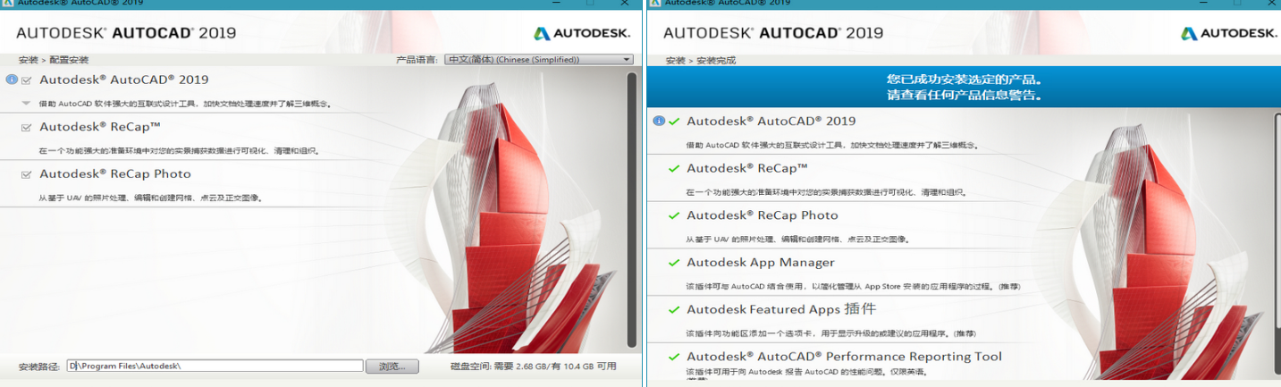Click AutoCAD app icon in left window title bar
The image size is (1281, 387).
coord(7,4)
